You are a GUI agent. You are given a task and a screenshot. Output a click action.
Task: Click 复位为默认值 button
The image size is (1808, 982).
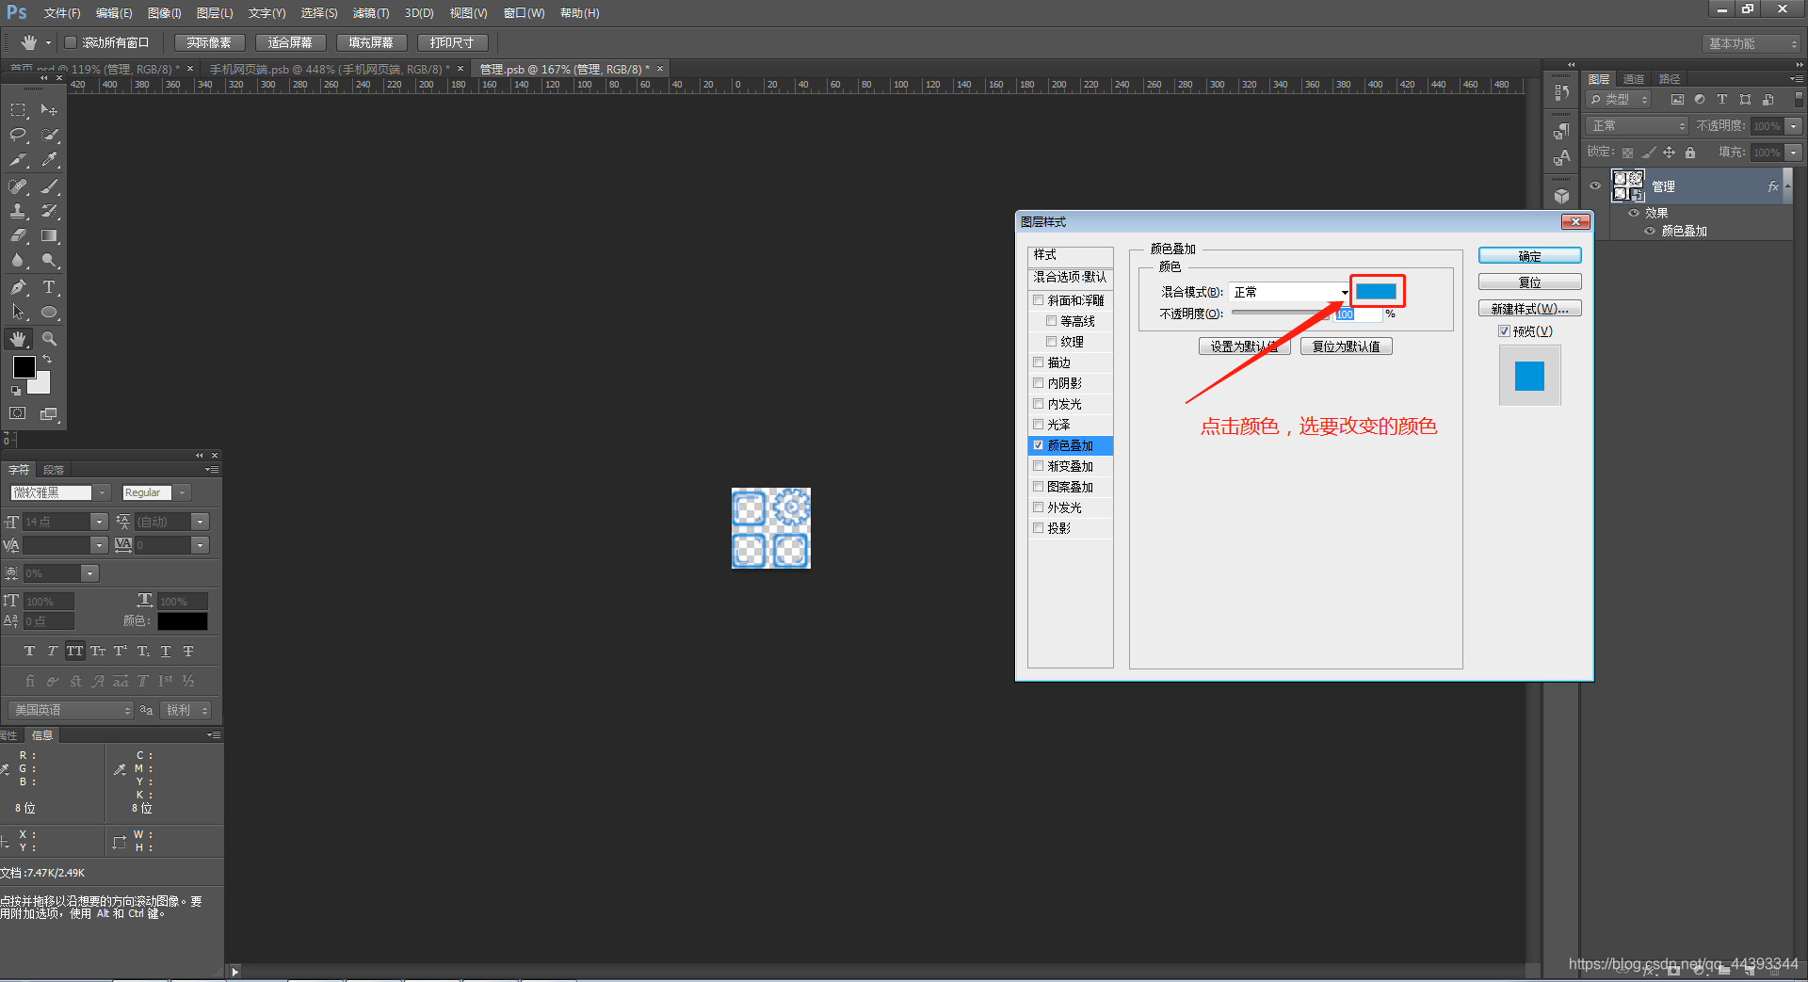click(1347, 346)
